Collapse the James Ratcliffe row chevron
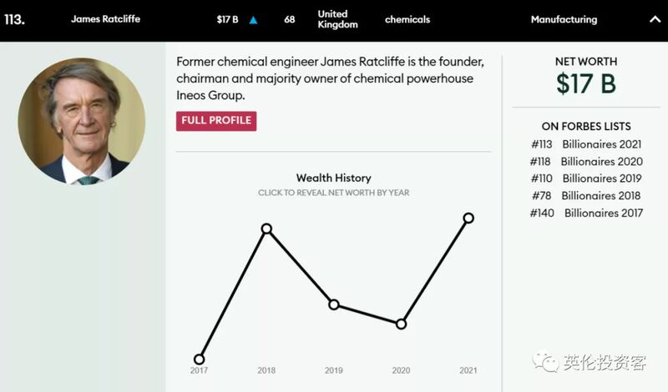Viewport: 668px width, 392px height. pyautogui.click(x=655, y=19)
